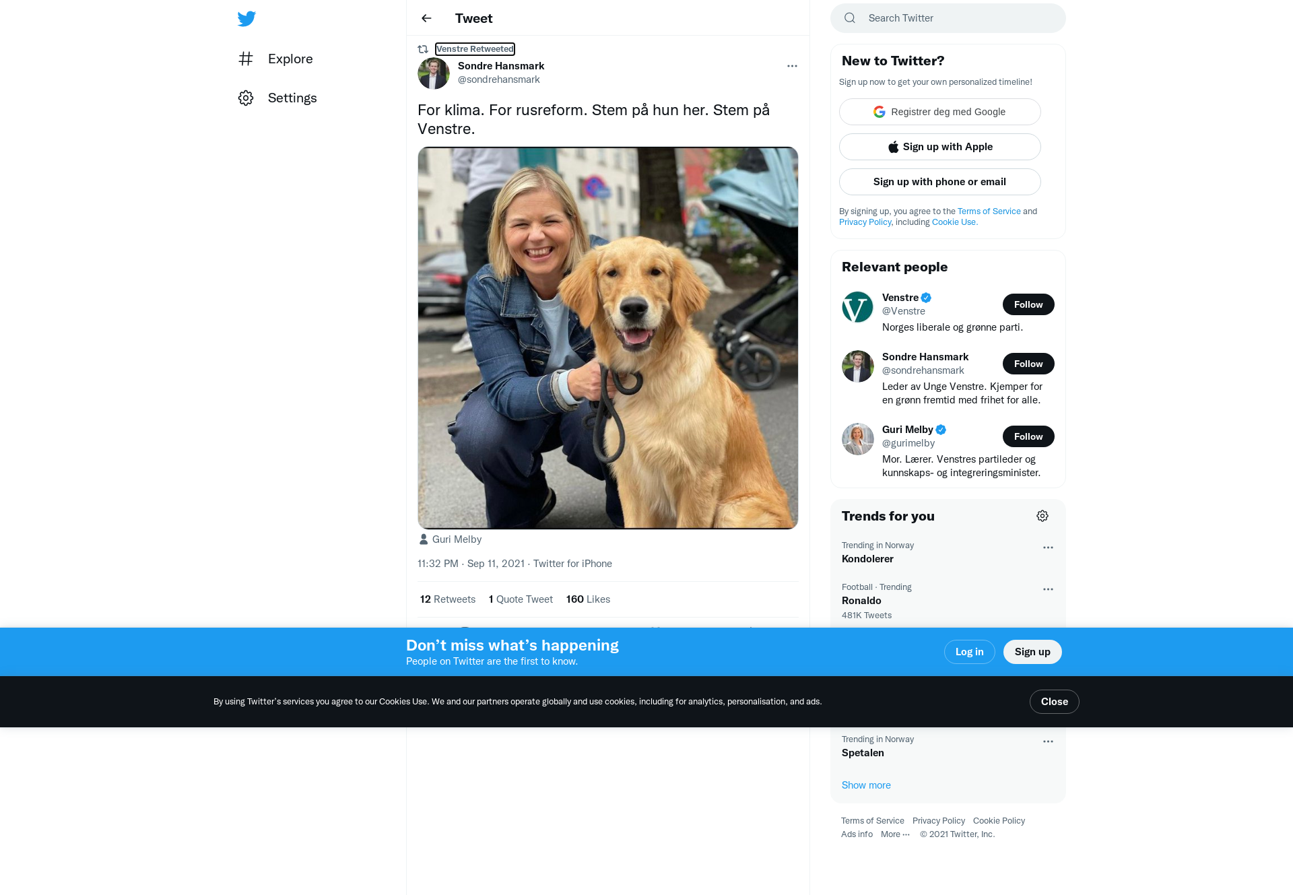
Task: Go back with the arrow icon
Action: (426, 18)
